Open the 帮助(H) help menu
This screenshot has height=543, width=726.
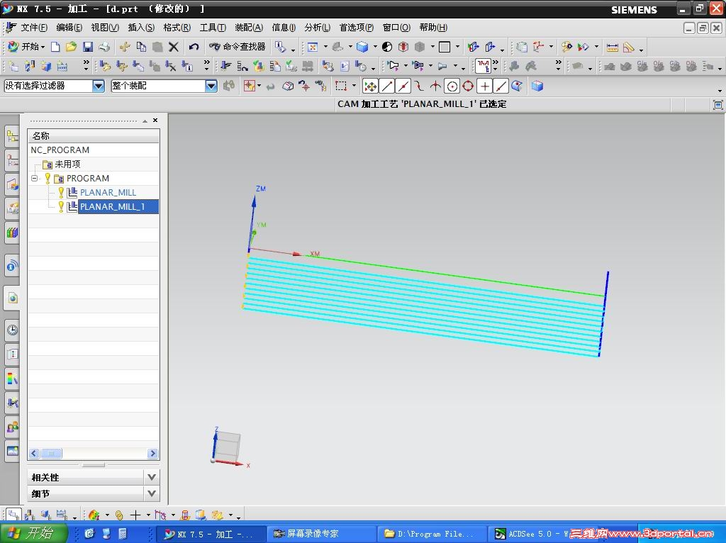click(433, 28)
